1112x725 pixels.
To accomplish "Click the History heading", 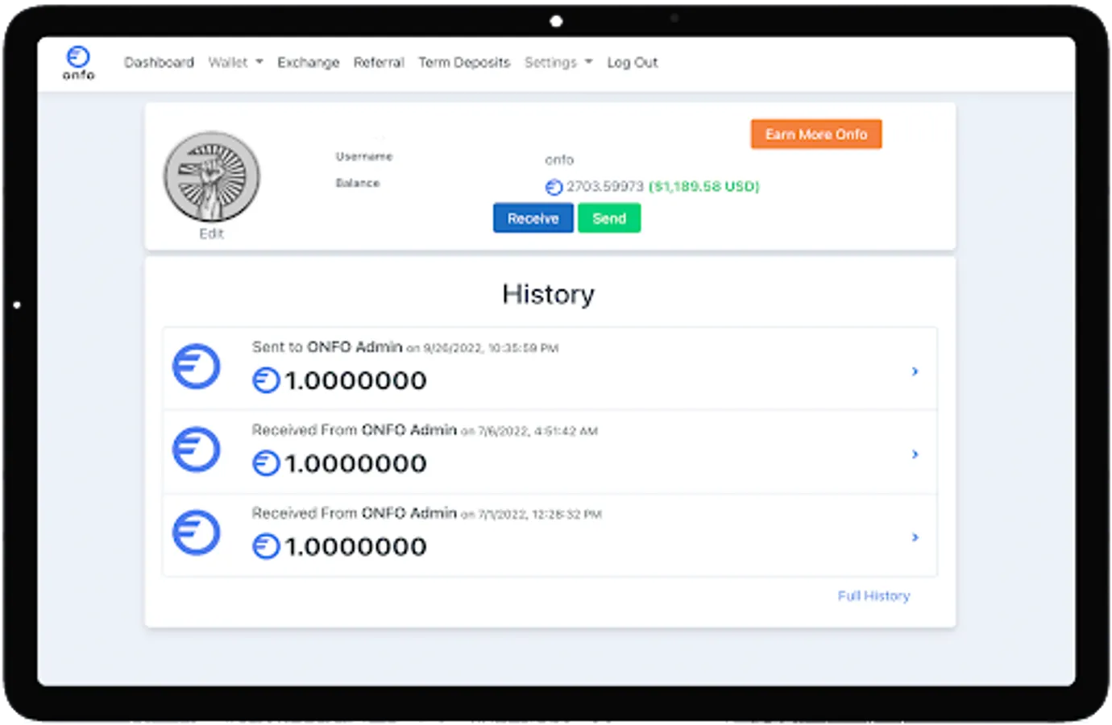I will 548,295.
